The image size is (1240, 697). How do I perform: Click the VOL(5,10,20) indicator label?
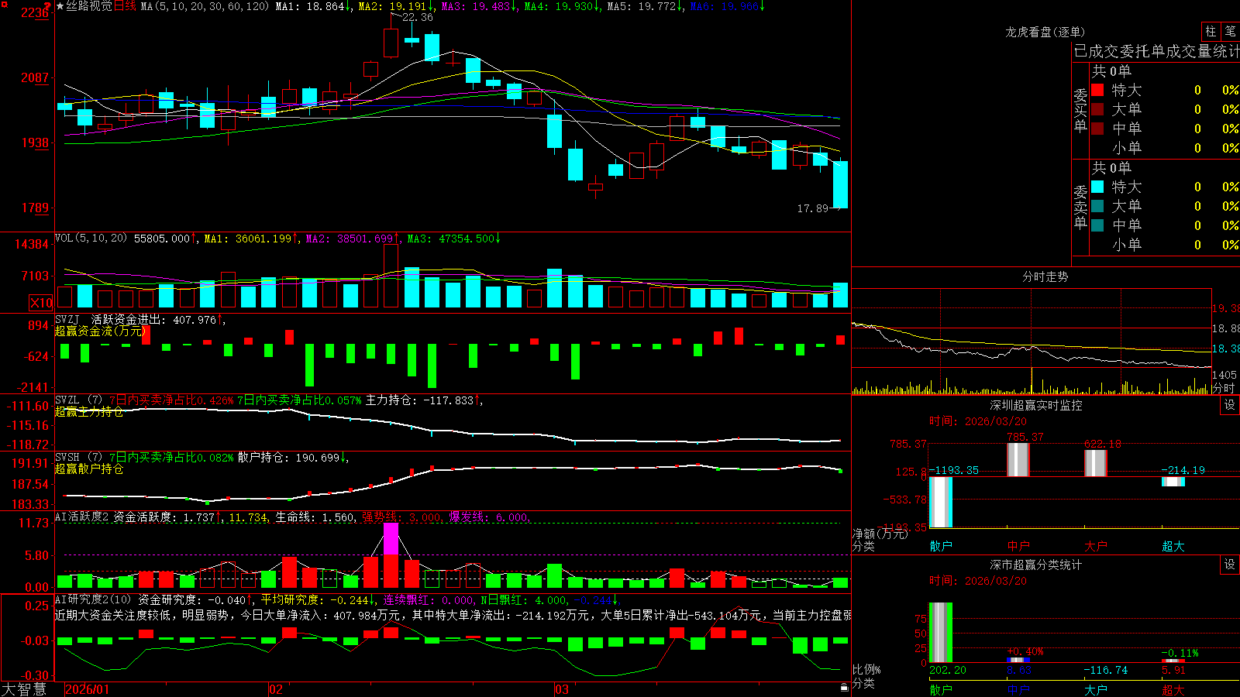[x=91, y=238]
